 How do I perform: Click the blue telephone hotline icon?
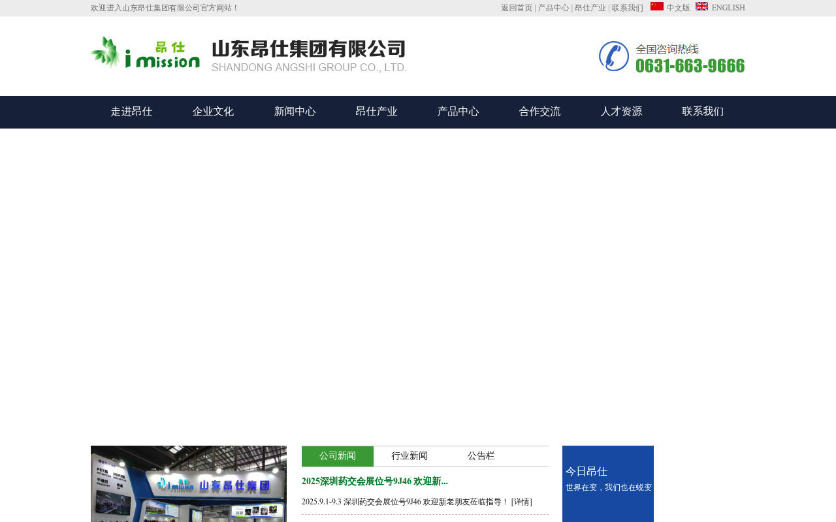click(x=613, y=56)
